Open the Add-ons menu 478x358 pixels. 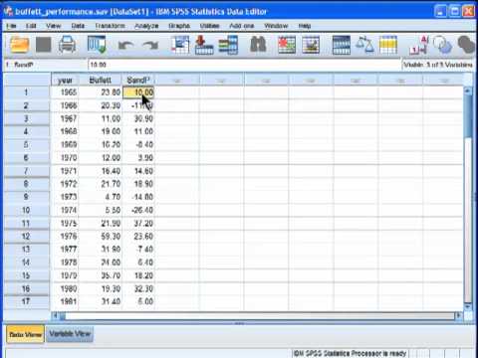point(242,26)
